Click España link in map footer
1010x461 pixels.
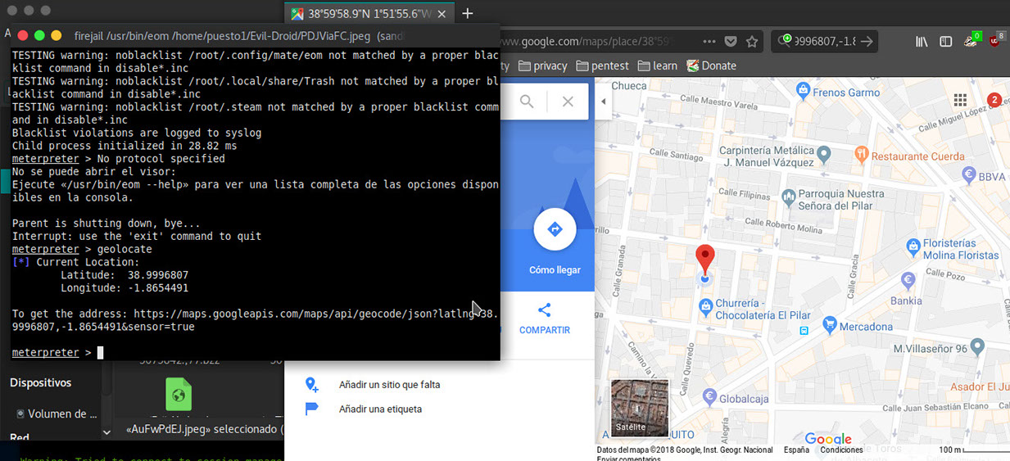[x=796, y=450]
